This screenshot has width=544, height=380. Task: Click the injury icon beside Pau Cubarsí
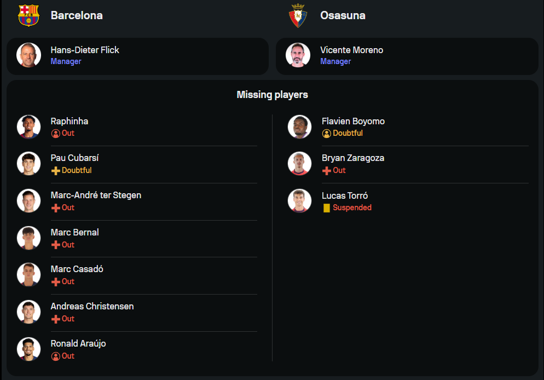point(55,170)
